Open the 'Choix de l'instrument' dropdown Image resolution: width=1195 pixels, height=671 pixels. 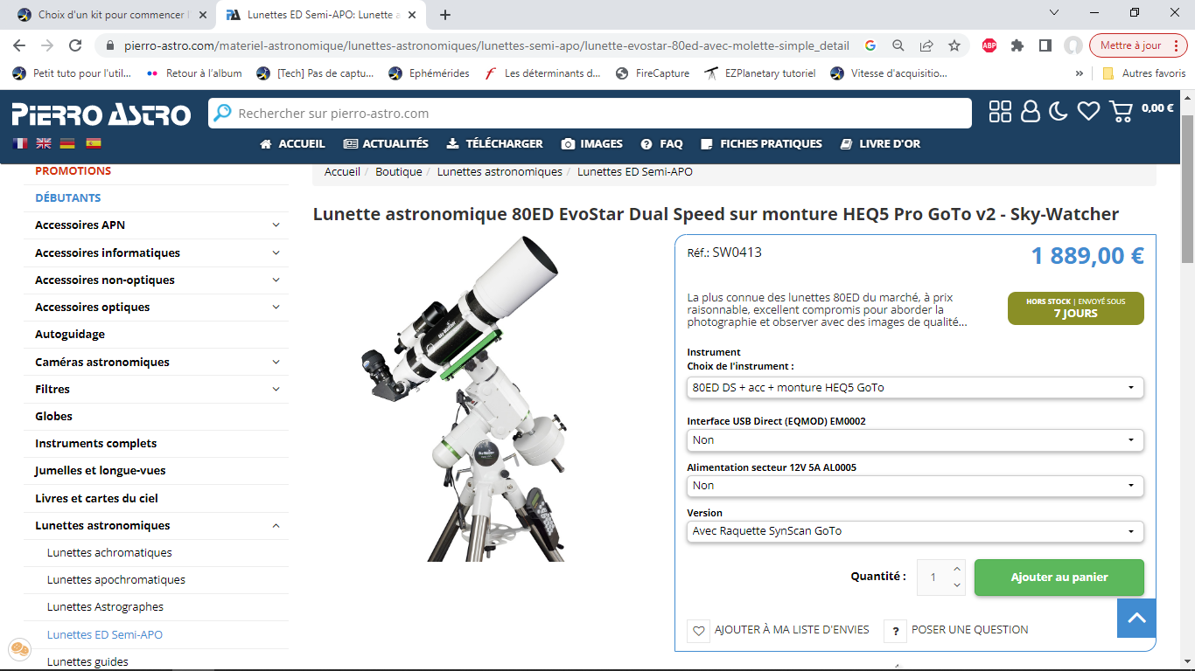[915, 387]
